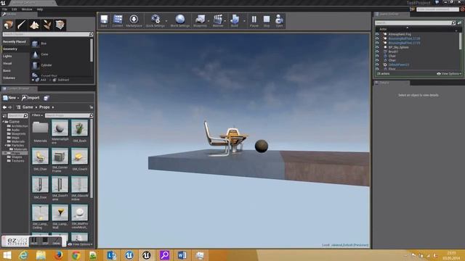Click Game in the breadcrumb path
This screenshot has width=465, height=261.
(28, 107)
